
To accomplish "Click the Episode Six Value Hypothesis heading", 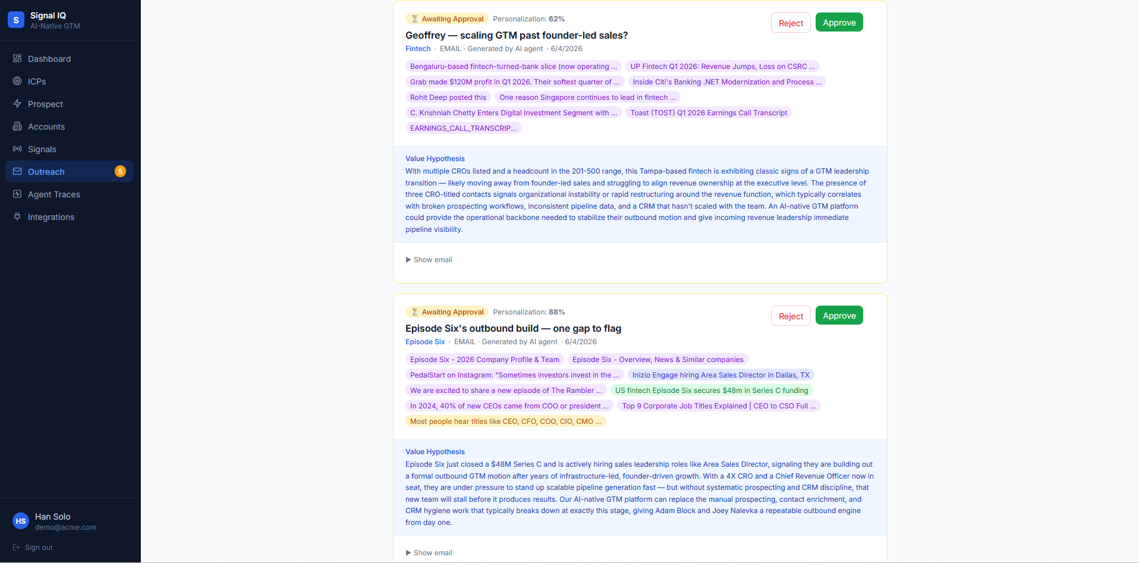I will pos(435,452).
